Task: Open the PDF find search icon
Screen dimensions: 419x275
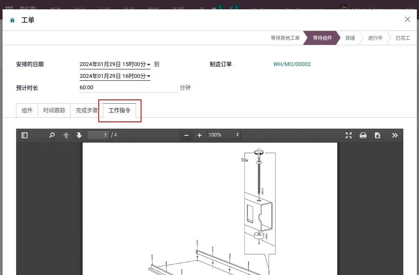Action: [x=52, y=135]
